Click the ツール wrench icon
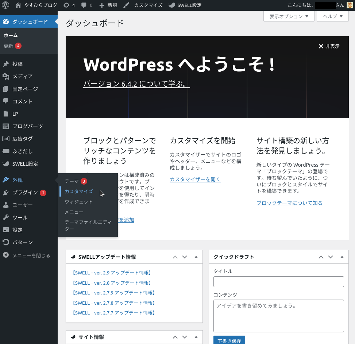355x344 pixels. (x=6, y=217)
